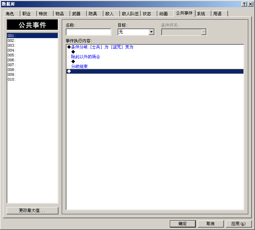
Task: Open the 系统 tab
Action: pyautogui.click(x=203, y=14)
